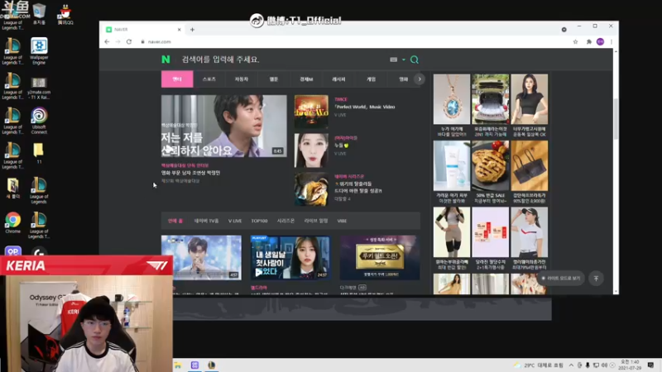Viewport: 662px width, 372px height.
Task: Select the 게임 category tab
Action: [x=371, y=79]
